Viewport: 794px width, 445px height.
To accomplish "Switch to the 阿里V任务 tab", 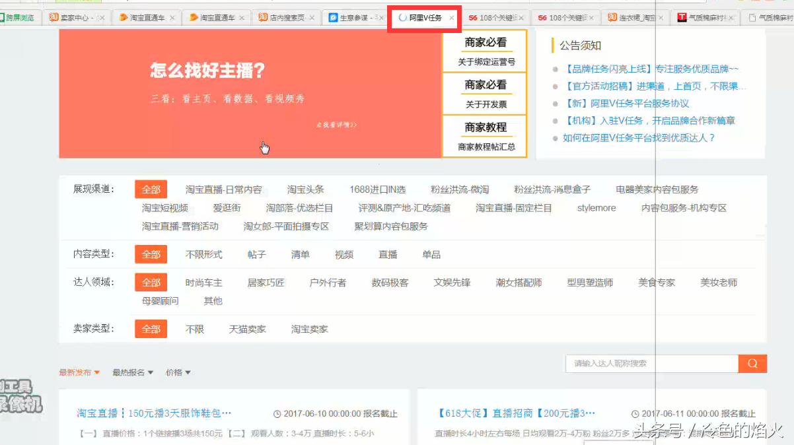I will [426, 18].
